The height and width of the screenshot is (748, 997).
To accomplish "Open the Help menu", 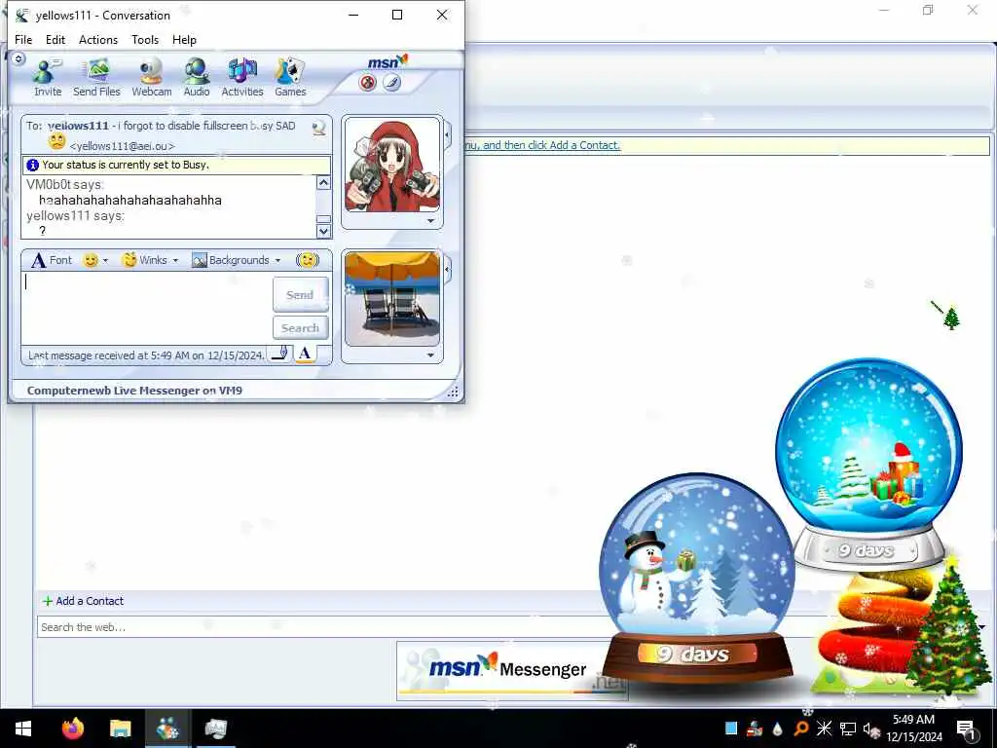I will pos(184,39).
